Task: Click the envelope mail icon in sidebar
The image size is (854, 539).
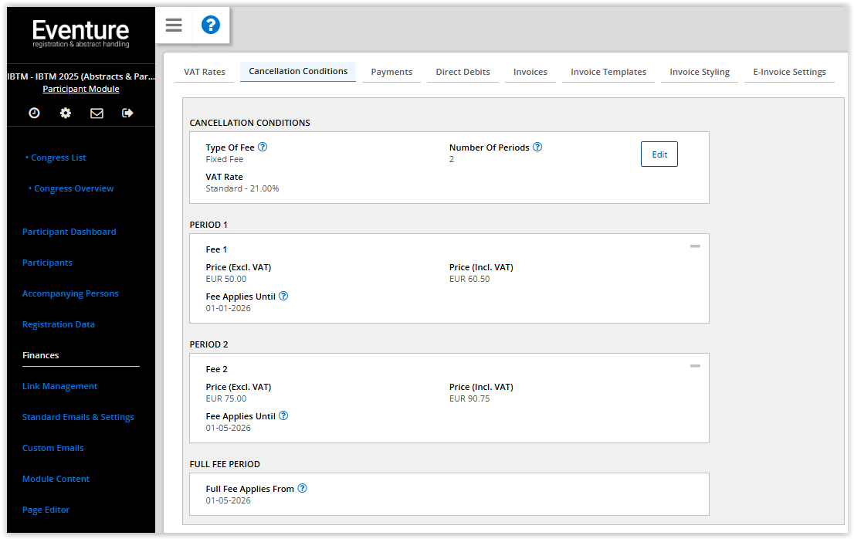Action: pyautogui.click(x=97, y=113)
